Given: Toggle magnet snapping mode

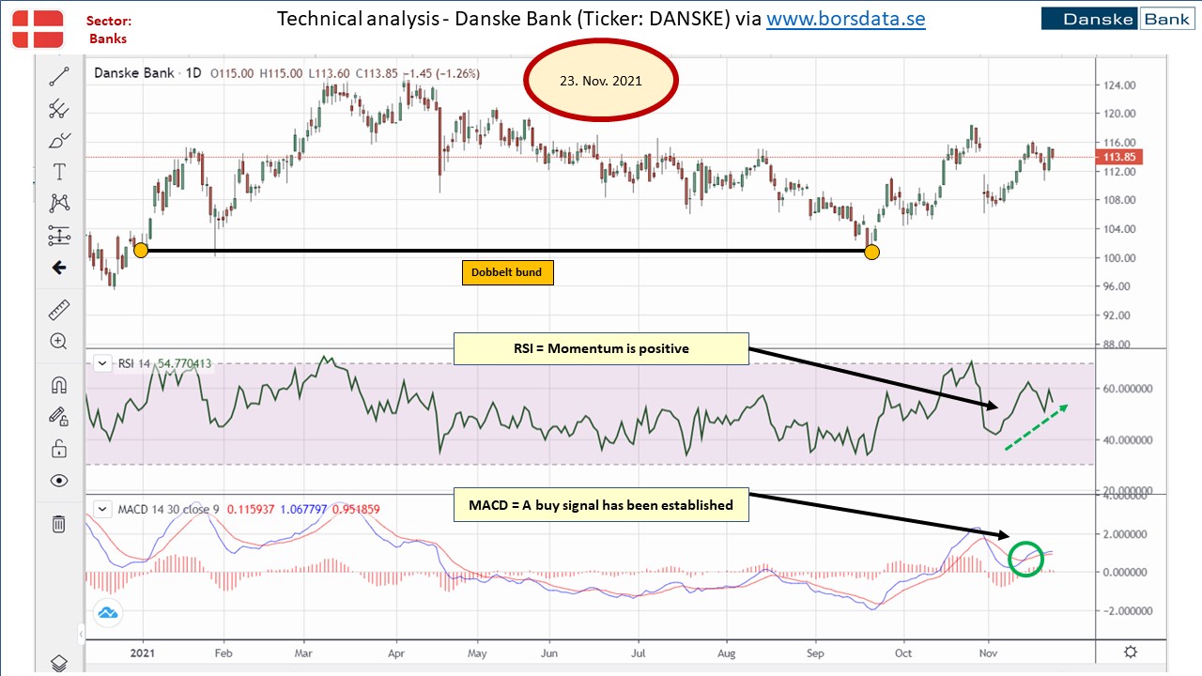Looking at the screenshot, I should (59, 385).
